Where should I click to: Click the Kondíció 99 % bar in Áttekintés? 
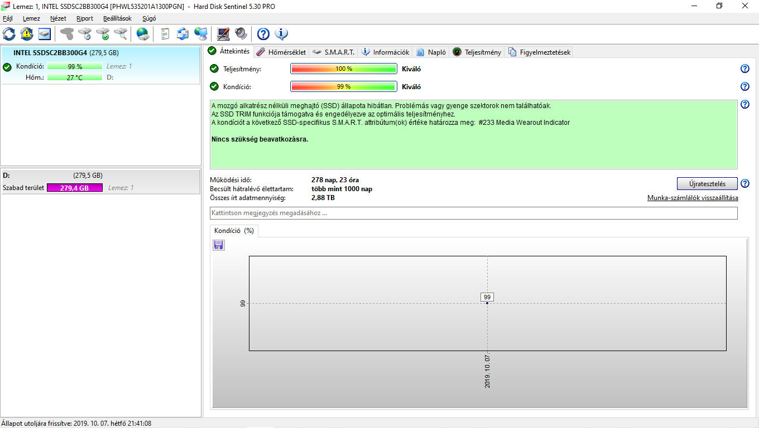[344, 86]
